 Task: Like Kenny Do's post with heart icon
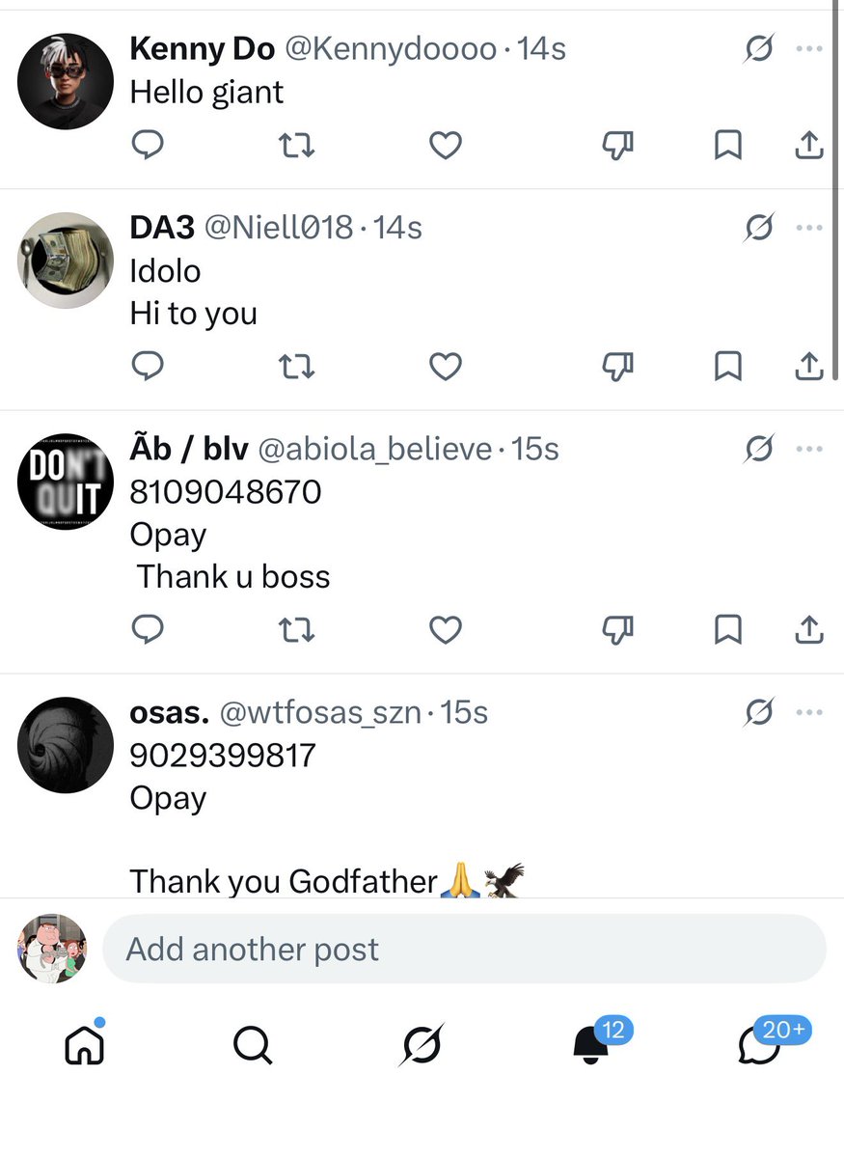[445, 146]
